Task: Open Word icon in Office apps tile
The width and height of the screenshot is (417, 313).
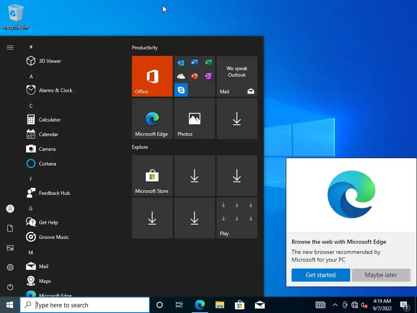Action: (194, 62)
